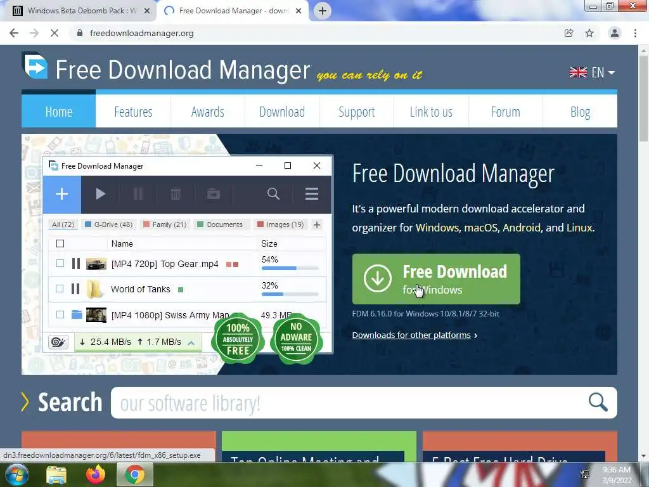Image resolution: width=649 pixels, height=487 pixels.
Task: Open the EN language dropdown
Action: click(x=592, y=72)
